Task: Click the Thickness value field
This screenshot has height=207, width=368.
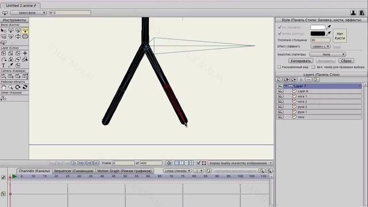Action: click(x=321, y=40)
